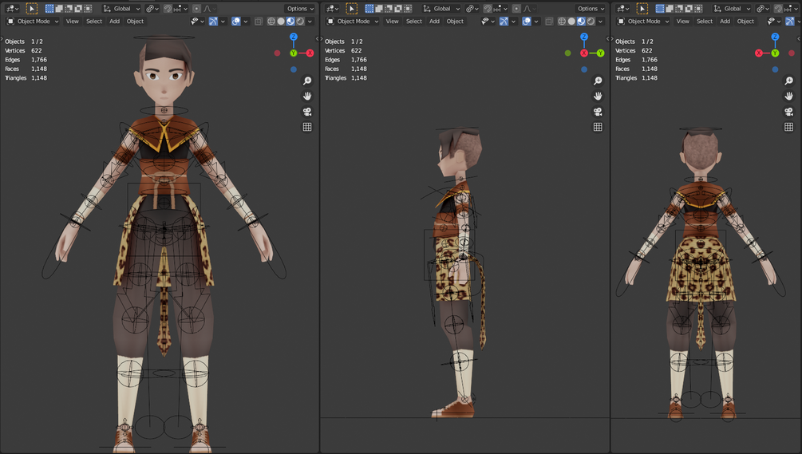The height and width of the screenshot is (454, 802).
Task: Toggle camera view in right viewport
Action: (788, 112)
